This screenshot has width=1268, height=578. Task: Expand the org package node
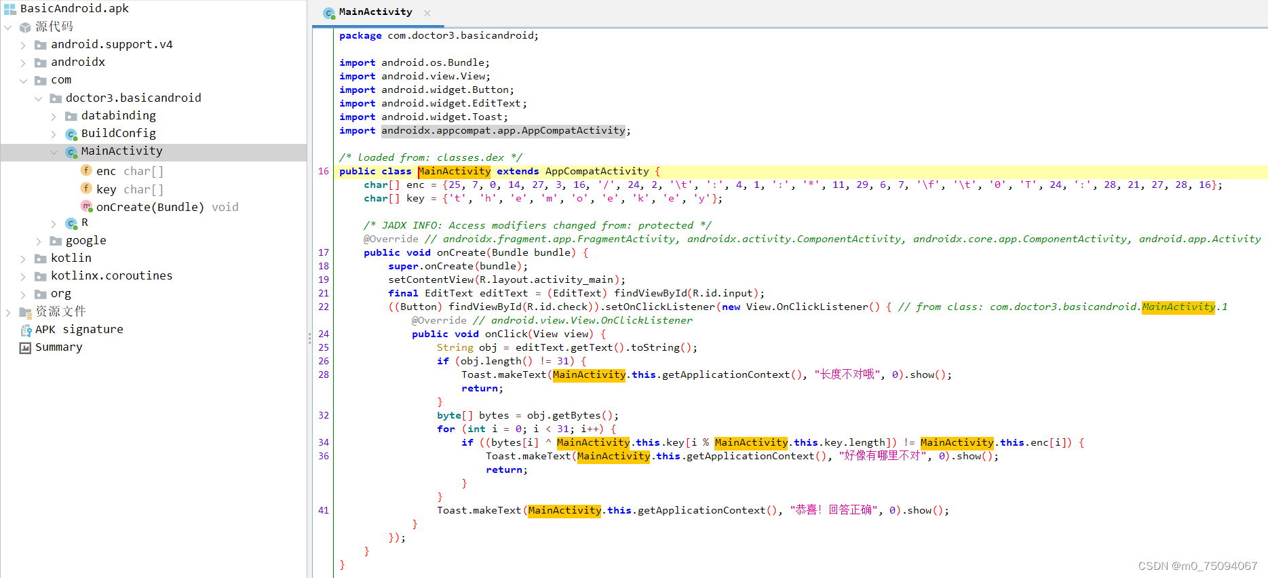[x=23, y=294]
